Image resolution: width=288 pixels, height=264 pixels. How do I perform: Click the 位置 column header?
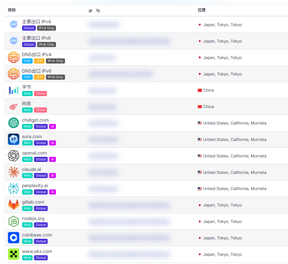(202, 10)
